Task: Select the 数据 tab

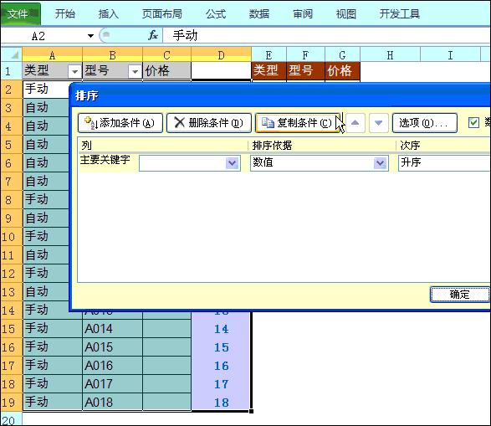Action: 259,13
